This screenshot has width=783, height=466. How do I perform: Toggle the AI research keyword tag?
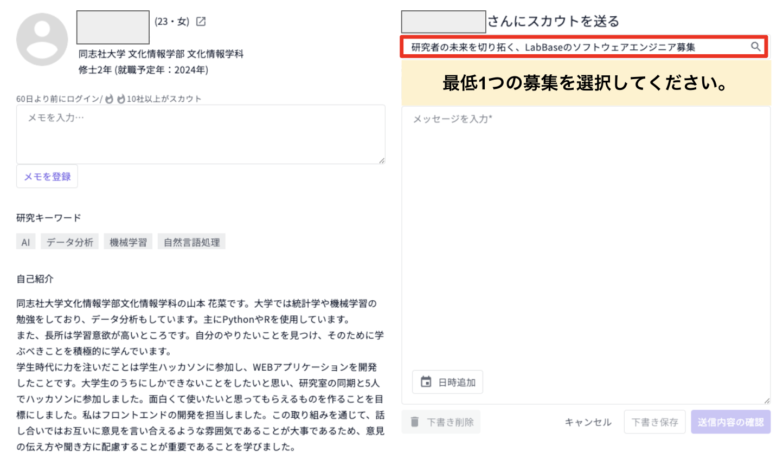25,241
